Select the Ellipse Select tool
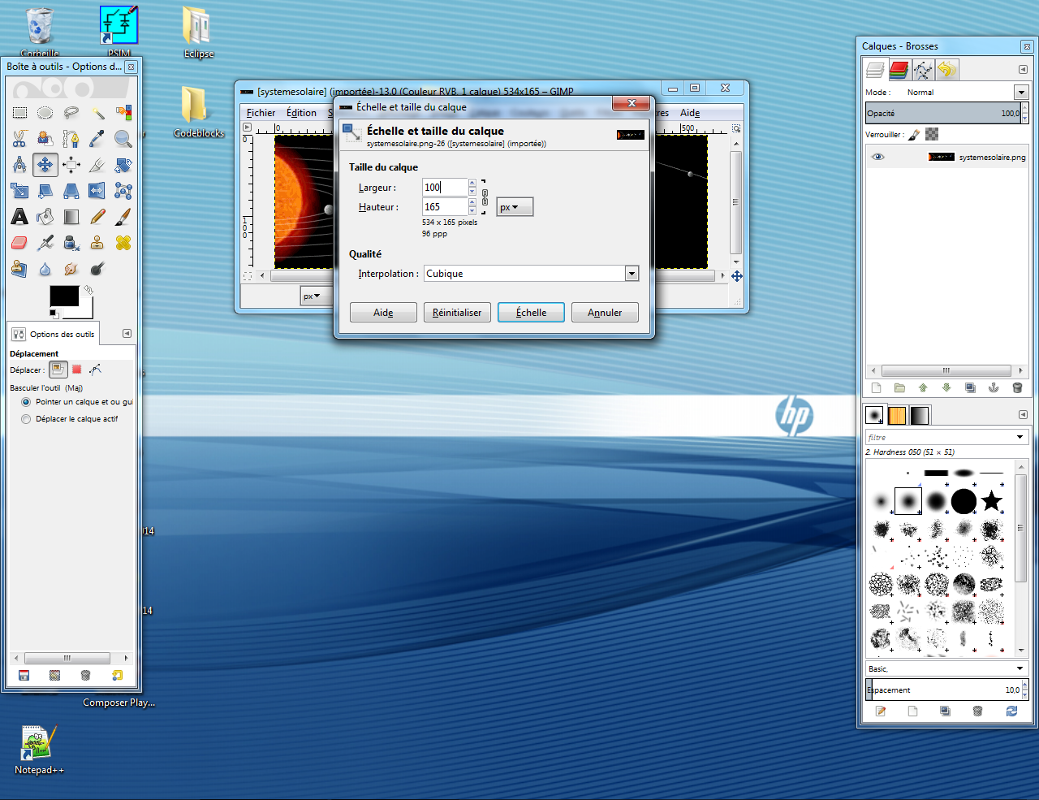This screenshot has width=1039, height=800. (45, 113)
